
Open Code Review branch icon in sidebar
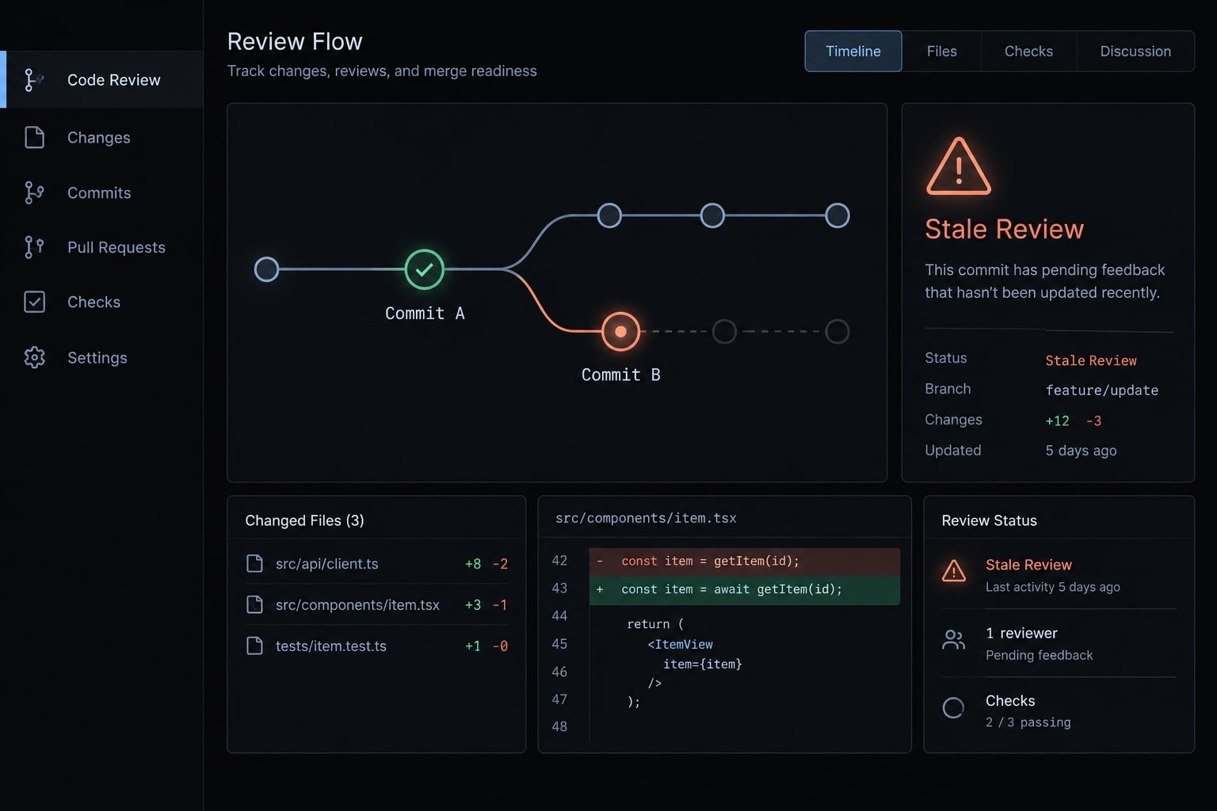pos(32,80)
